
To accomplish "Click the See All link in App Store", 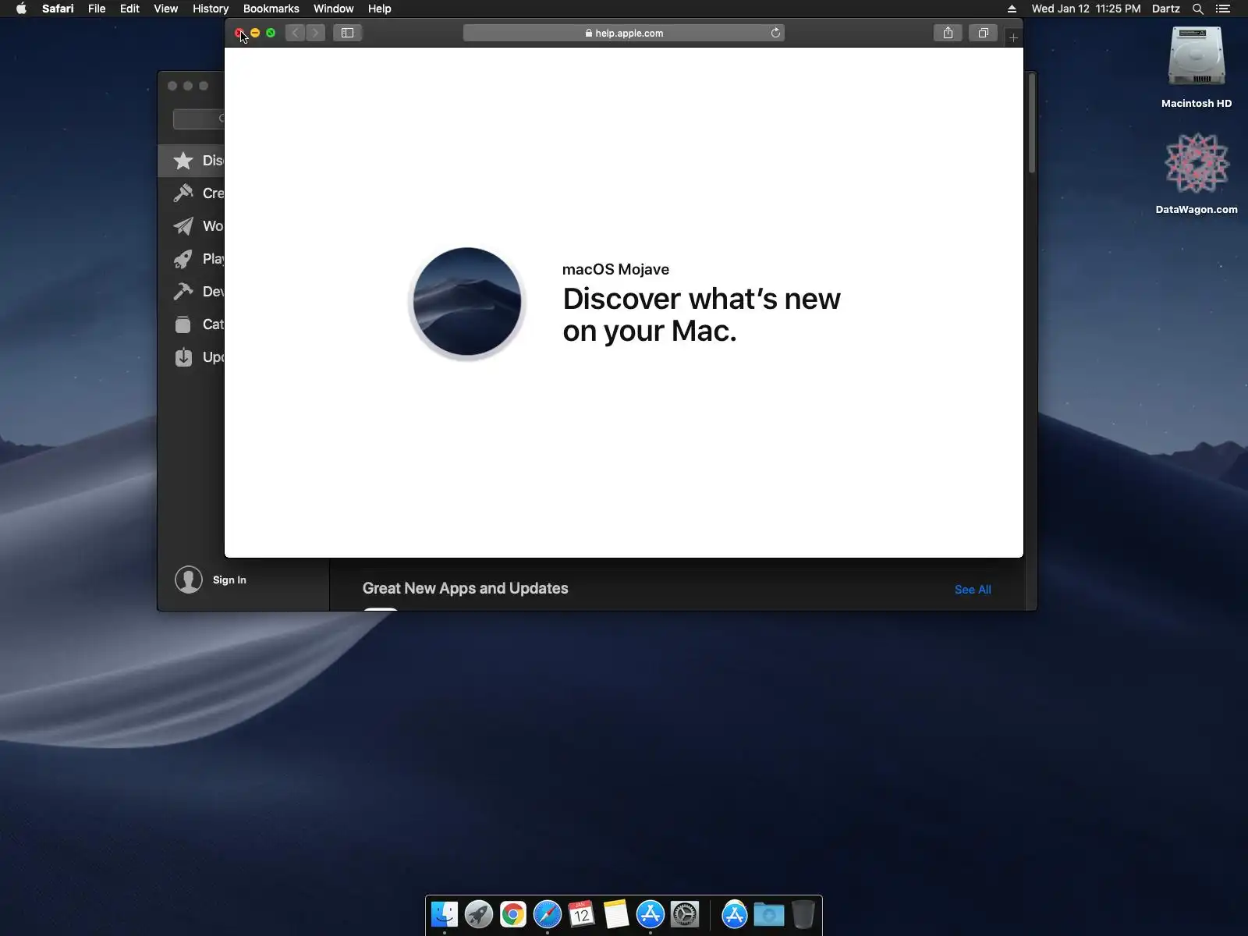I will 973,590.
